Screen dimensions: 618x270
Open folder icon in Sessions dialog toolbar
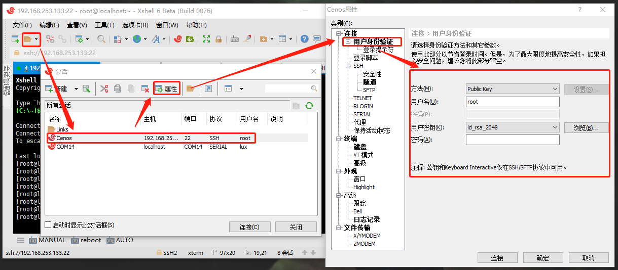(x=191, y=88)
